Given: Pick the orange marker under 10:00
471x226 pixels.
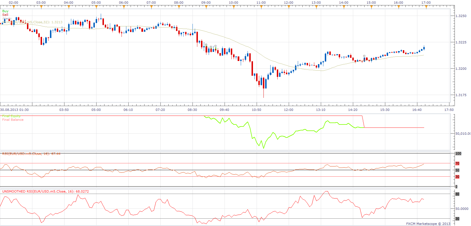Looking at the screenshot, I should tap(234, 7).
